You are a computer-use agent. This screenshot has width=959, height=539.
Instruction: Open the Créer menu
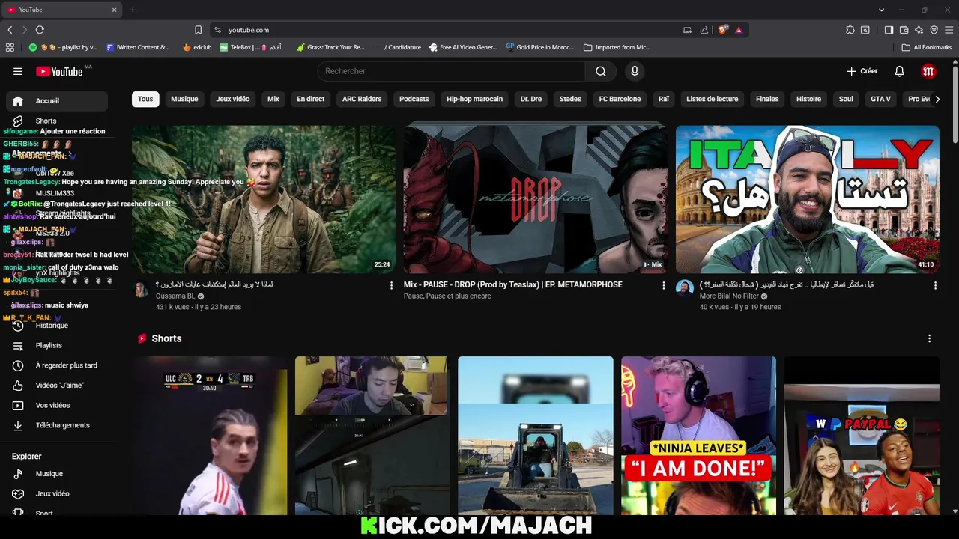pos(862,71)
